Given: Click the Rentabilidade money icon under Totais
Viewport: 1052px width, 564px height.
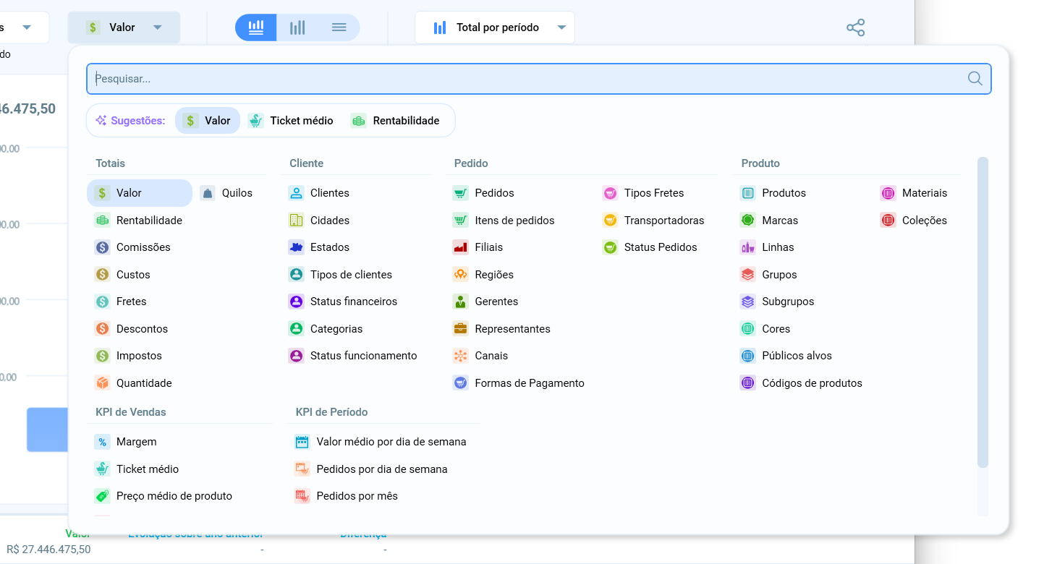Looking at the screenshot, I should pos(102,221).
